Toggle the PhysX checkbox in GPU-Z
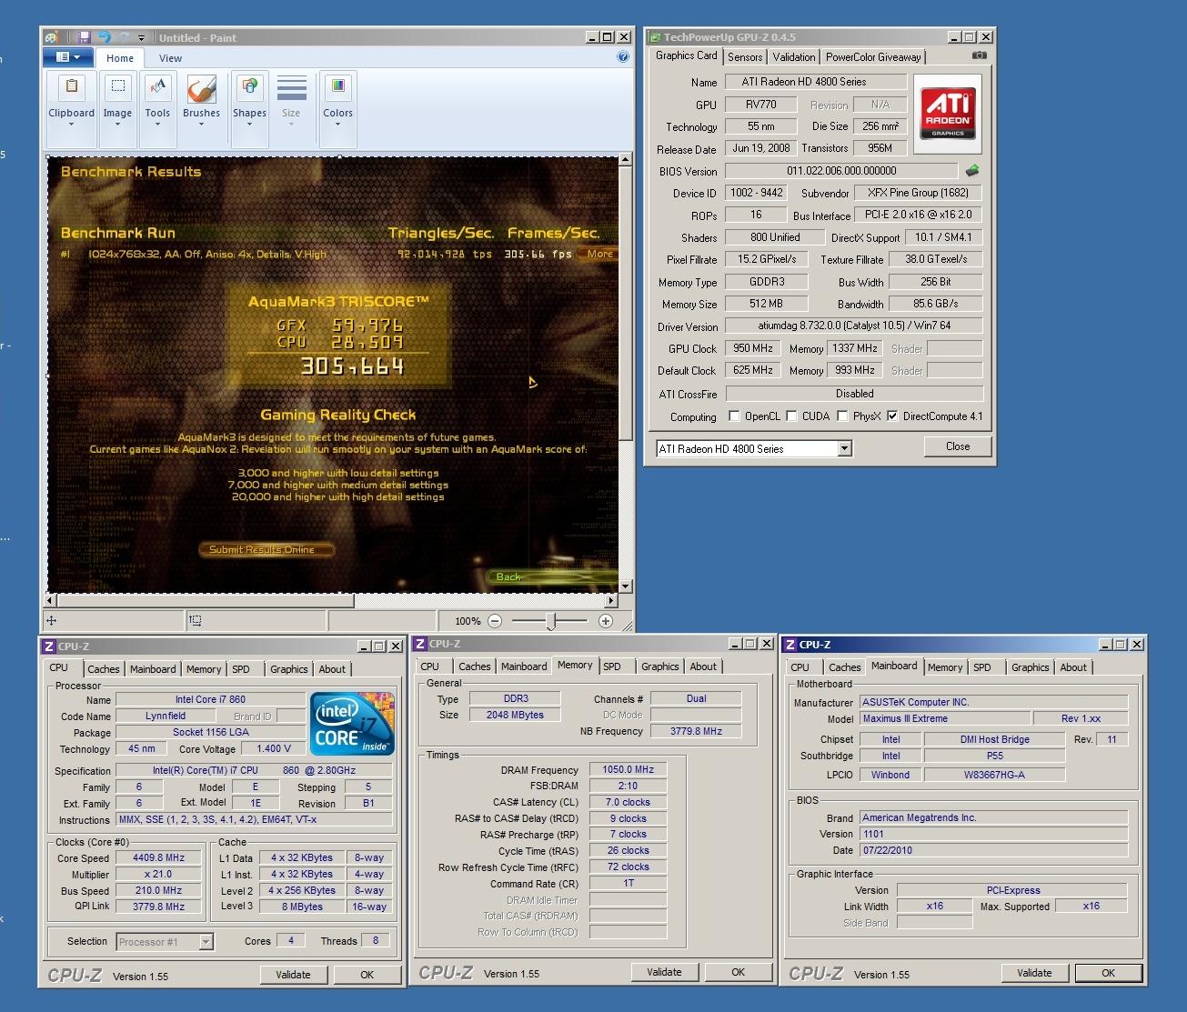1187x1012 pixels. pos(842,416)
